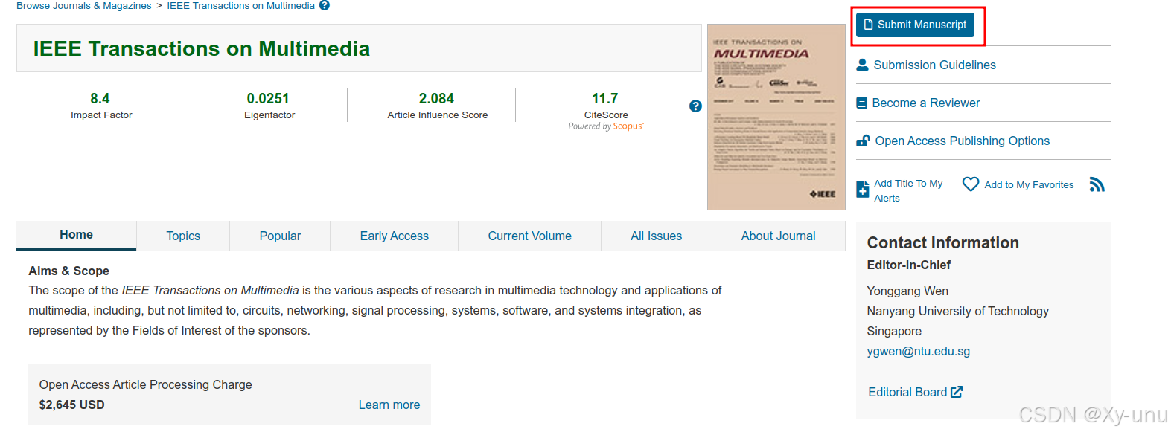Click the open-lock Open Access icon
Screen dimensions: 1171x435
point(863,141)
